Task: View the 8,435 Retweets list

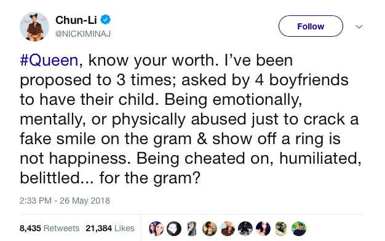Action: point(49,228)
